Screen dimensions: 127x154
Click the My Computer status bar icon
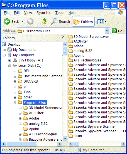(80, 150)
